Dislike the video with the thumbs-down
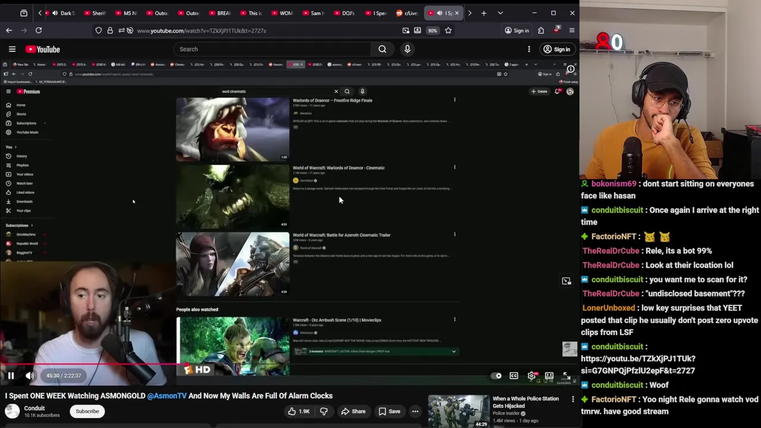Image resolution: width=761 pixels, height=428 pixels. tap(324, 411)
